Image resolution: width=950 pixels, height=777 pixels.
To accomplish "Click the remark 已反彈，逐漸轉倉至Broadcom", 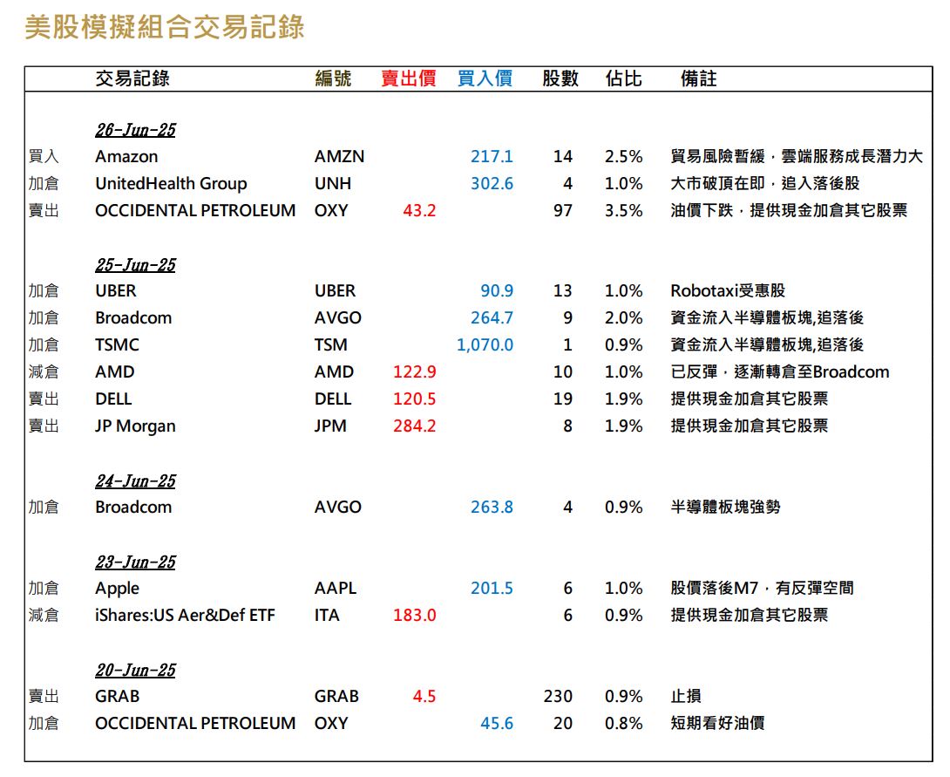I will tap(780, 372).
